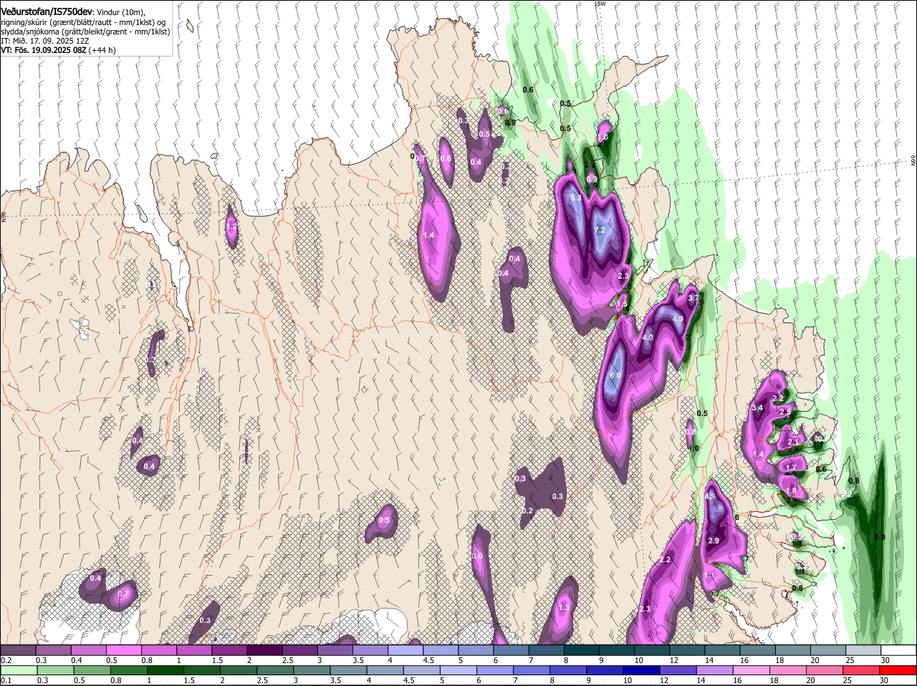Click the 1.6 value label on the map
This screenshot has height=686, width=917.
coord(620,304)
